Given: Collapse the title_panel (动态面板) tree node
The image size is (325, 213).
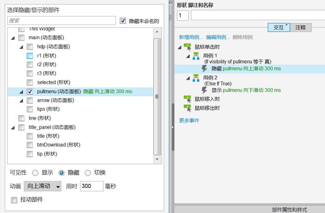Looking at the screenshot, I should 13,128.
